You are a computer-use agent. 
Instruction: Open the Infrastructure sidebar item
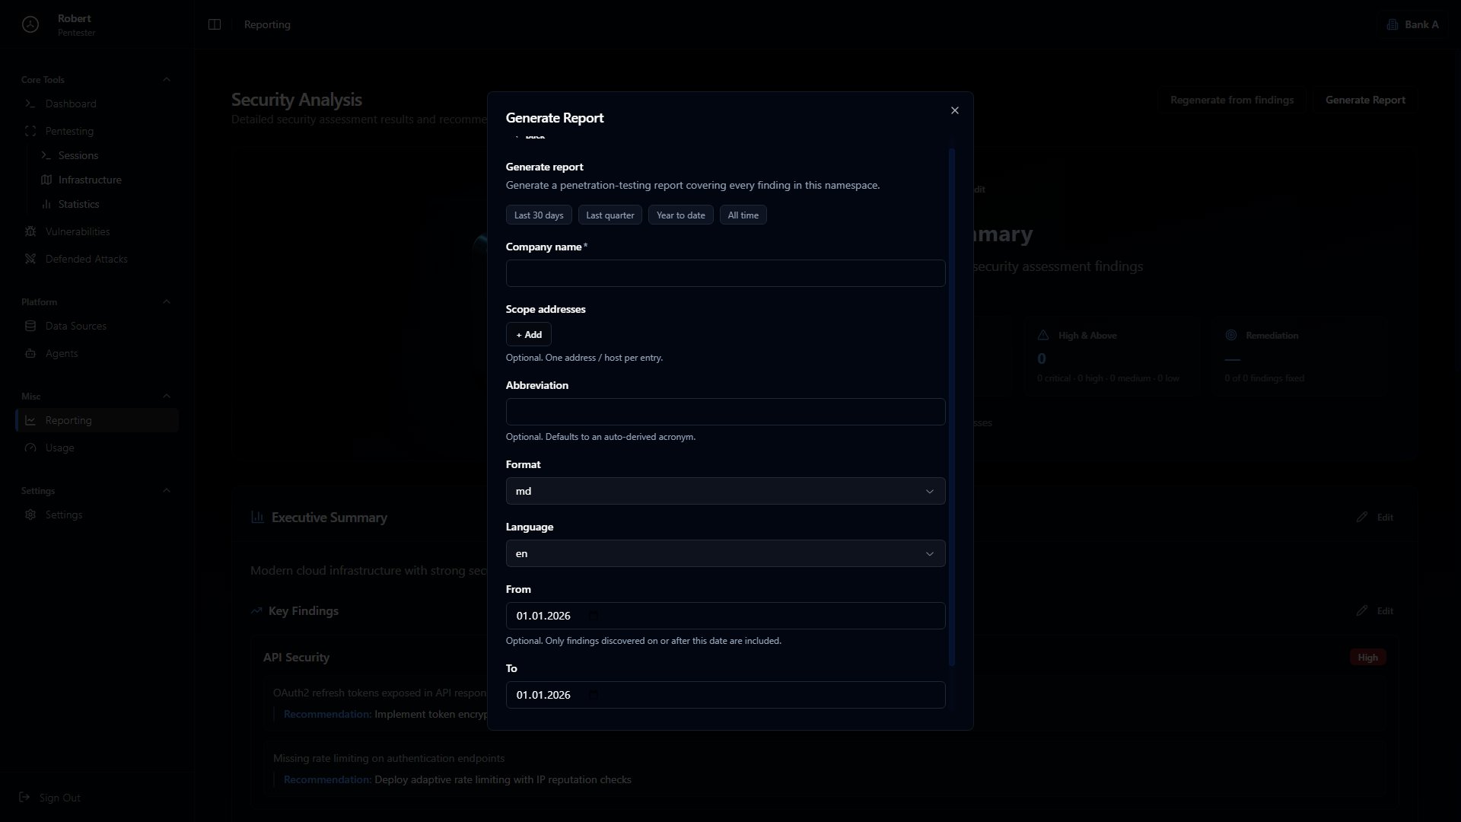pyautogui.click(x=90, y=180)
